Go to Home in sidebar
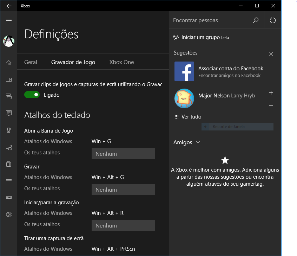 coord(9,63)
